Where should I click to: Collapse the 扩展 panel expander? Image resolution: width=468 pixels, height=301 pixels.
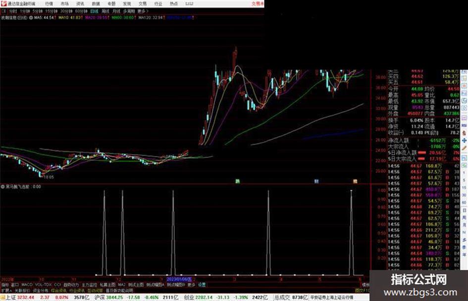pyautogui.click(x=6, y=290)
